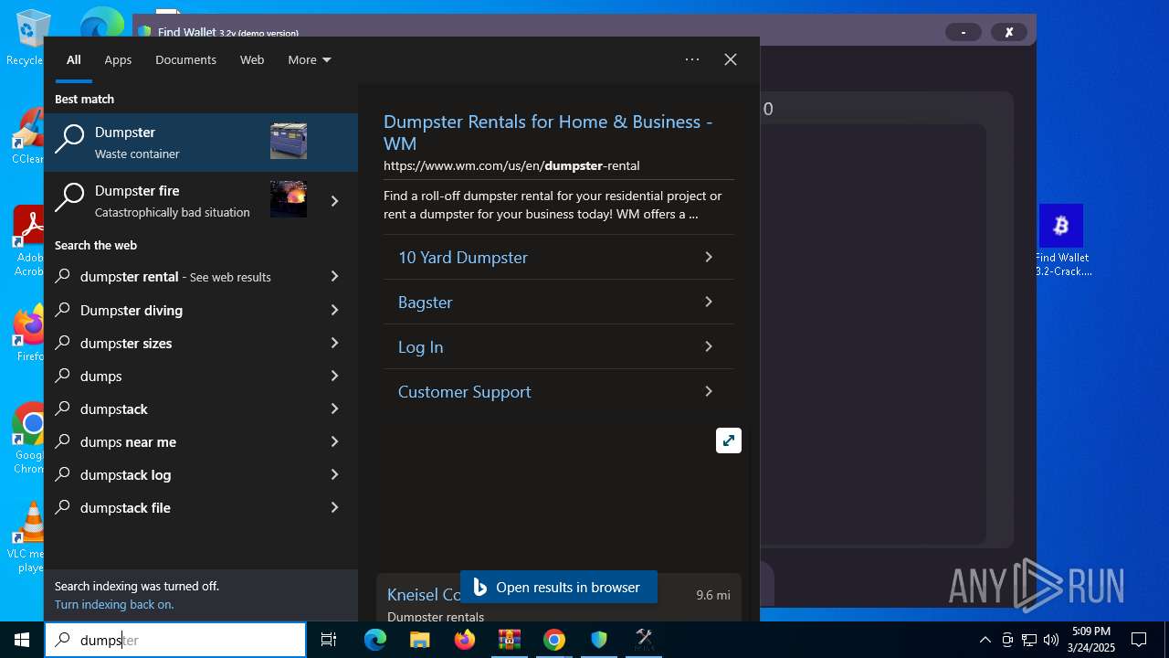1169x658 pixels.
Task: Search the web for dumpster rental
Action: tap(179, 276)
